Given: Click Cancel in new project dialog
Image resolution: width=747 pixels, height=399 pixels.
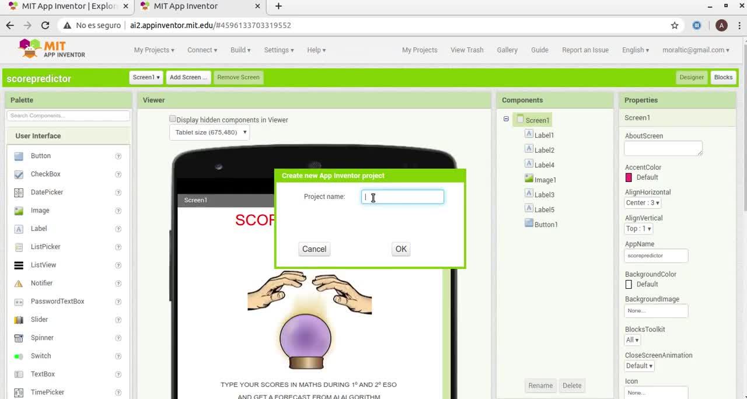Looking at the screenshot, I should point(314,249).
